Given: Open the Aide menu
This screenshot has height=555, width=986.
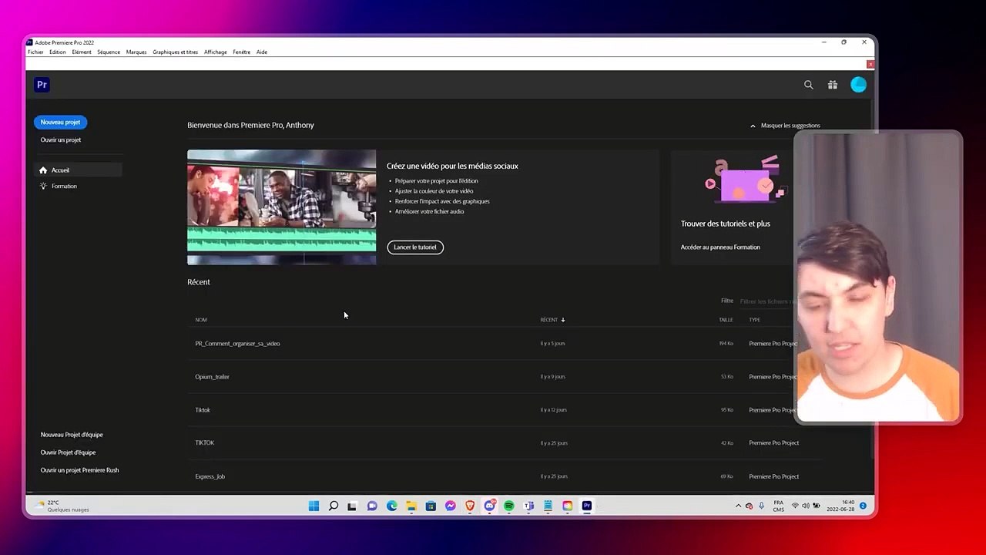Looking at the screenshot, I should (x=262, y=52).
